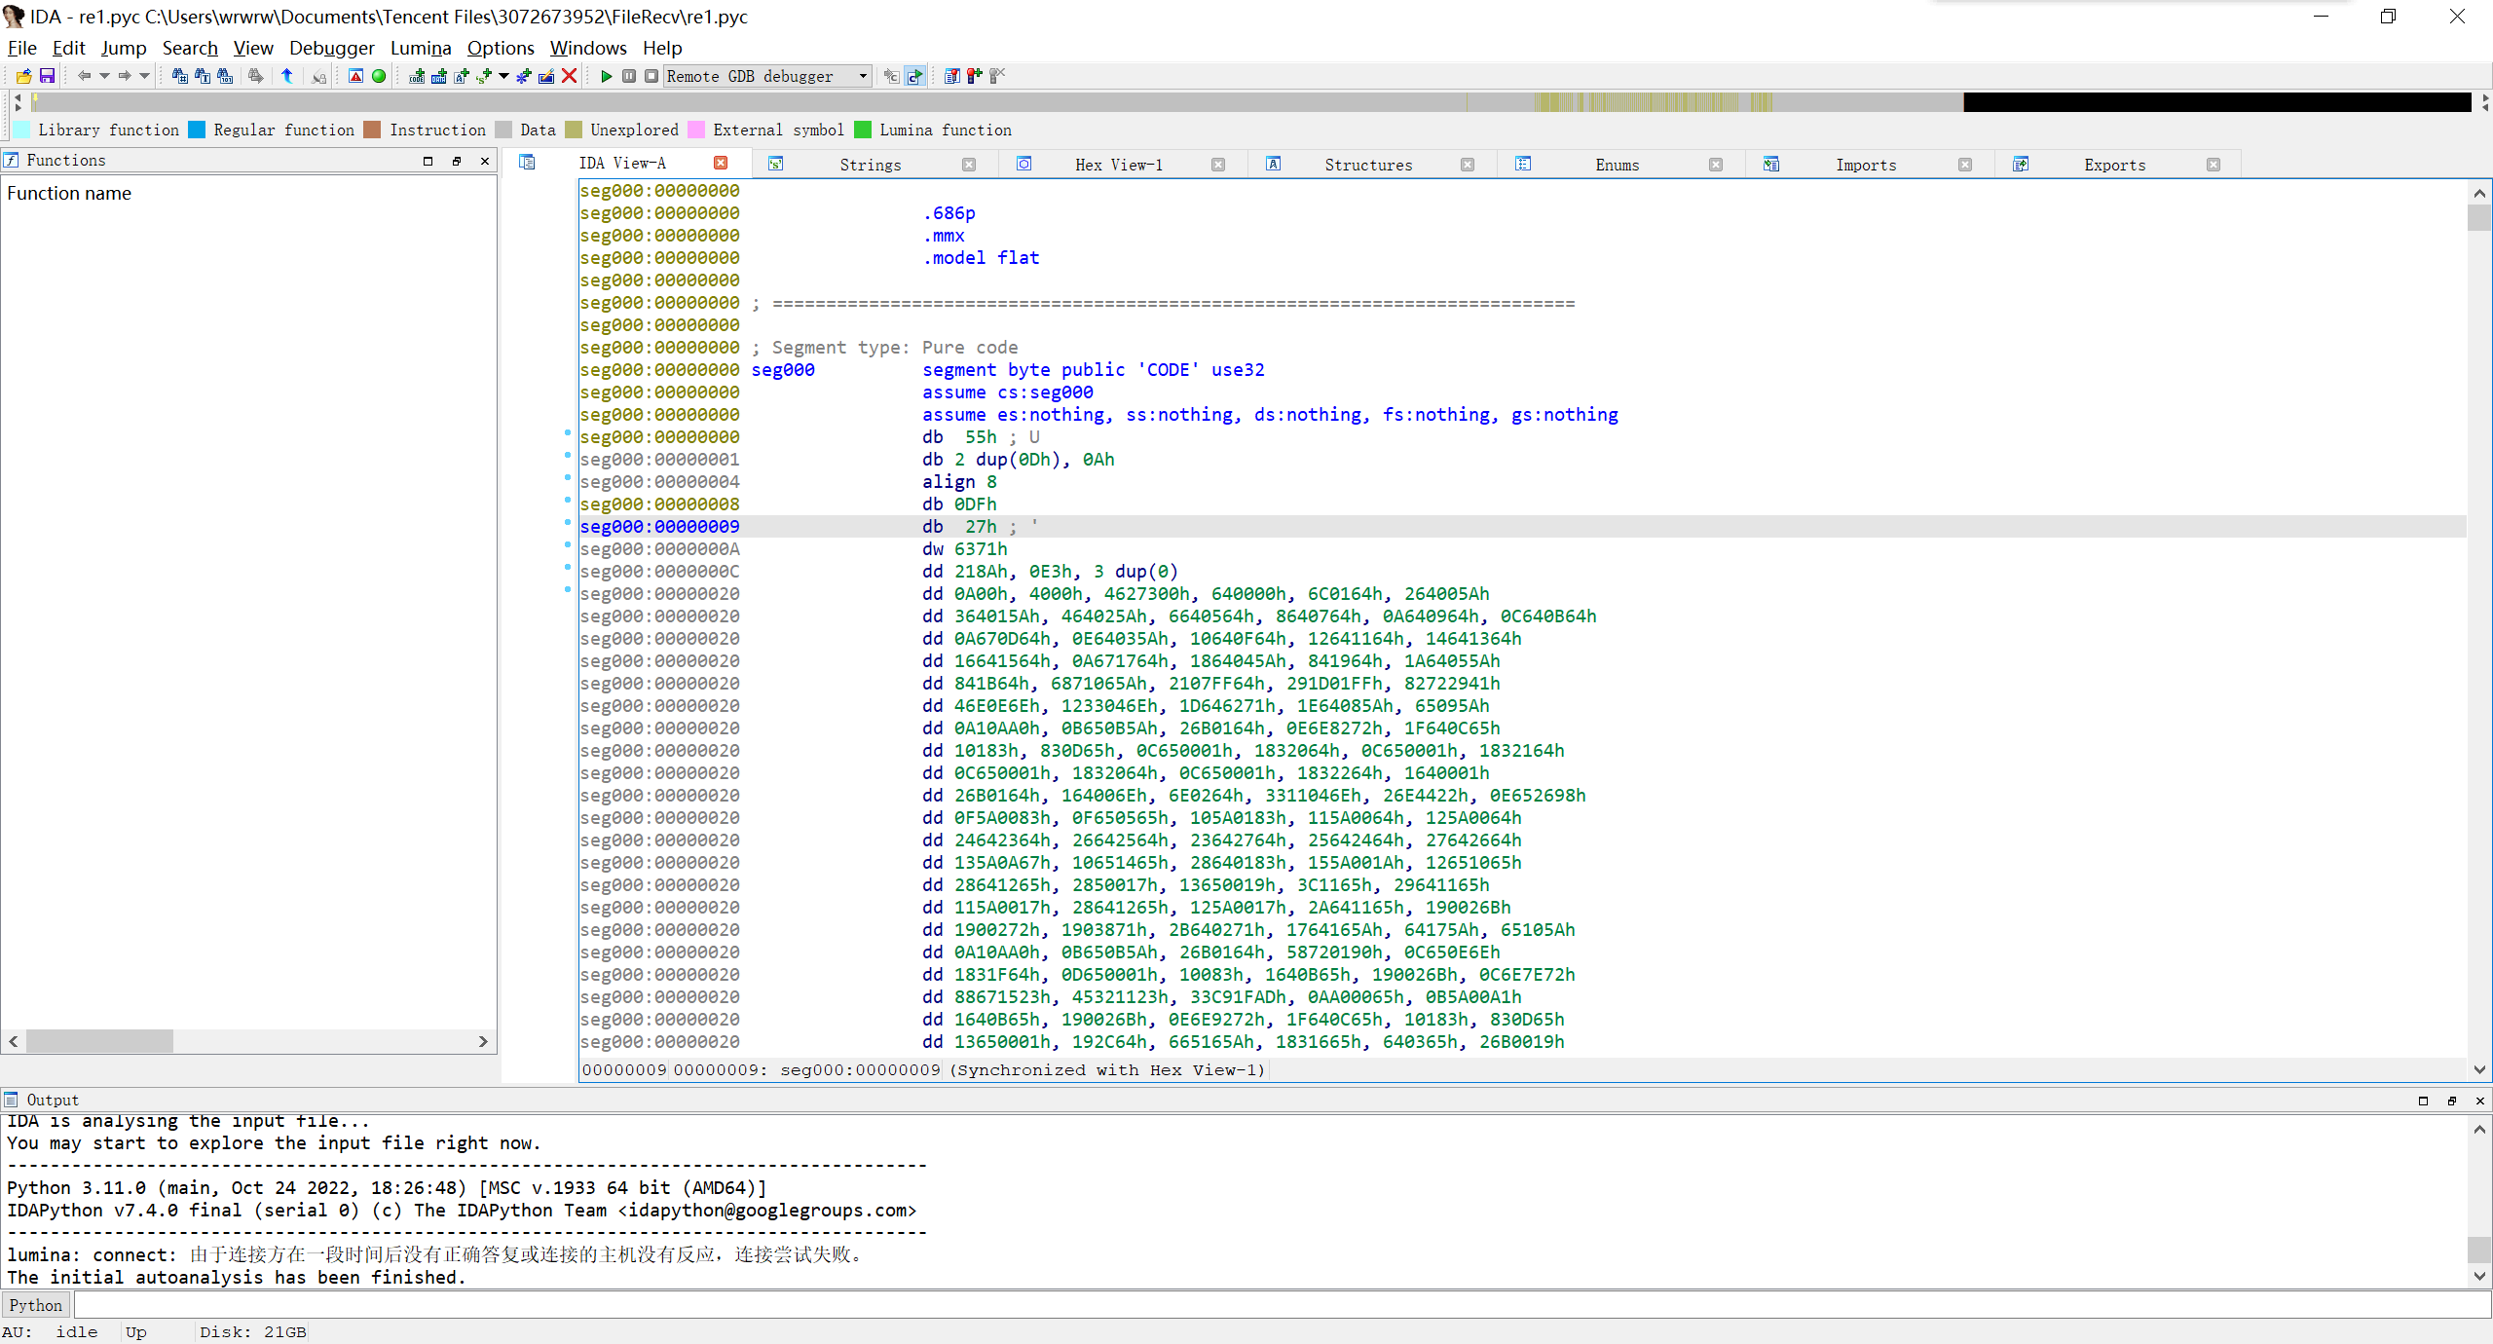Click the Save database floppy icon
Viewport: 2493px width, 1344px height.
47,76
